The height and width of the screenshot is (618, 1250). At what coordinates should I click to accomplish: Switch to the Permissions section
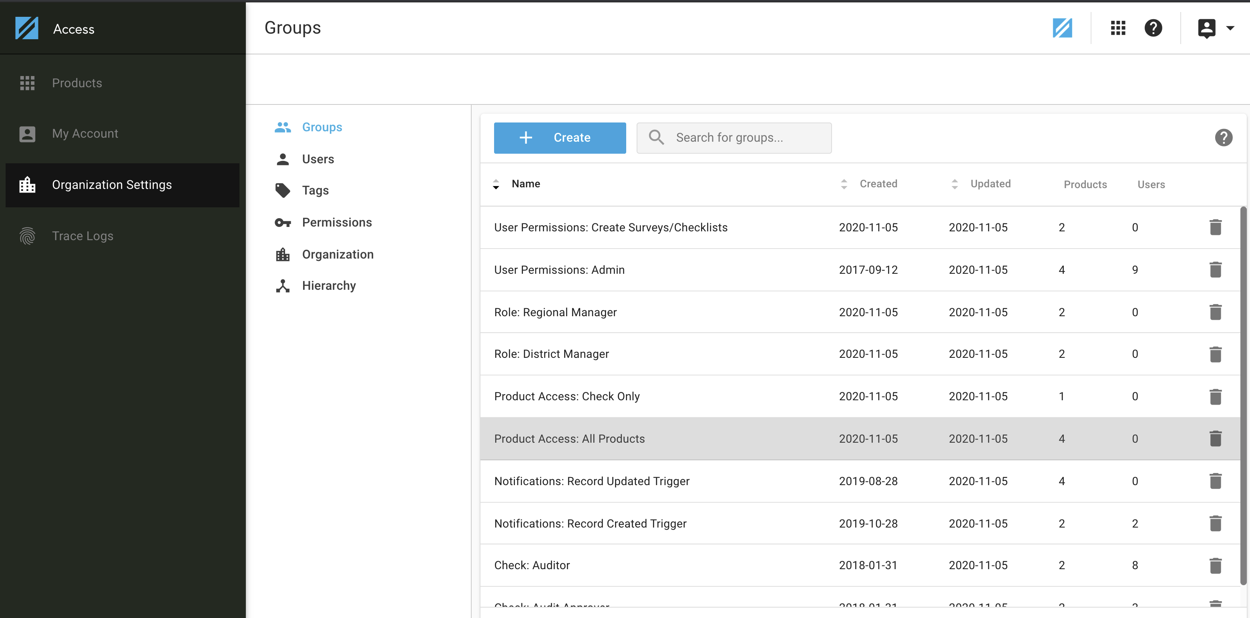[337, 223]
